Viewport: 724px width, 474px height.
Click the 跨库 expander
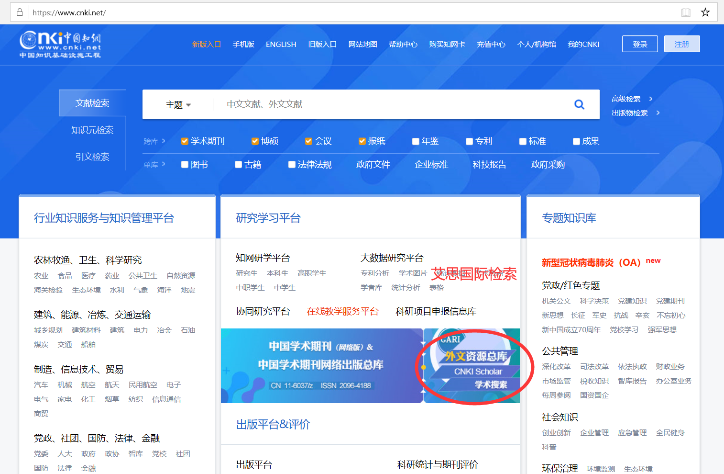(x=154, y=141)
